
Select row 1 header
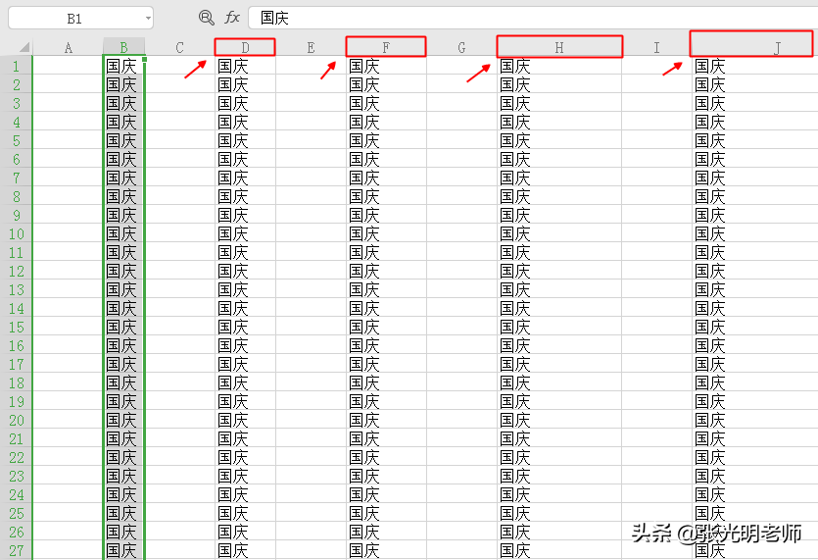(17, 66)
